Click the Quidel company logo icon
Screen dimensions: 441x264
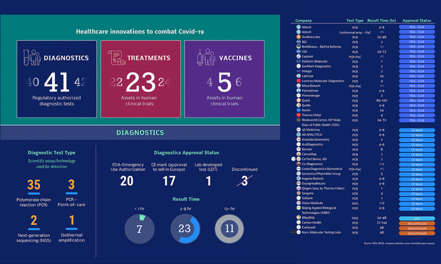pos(299,105)
